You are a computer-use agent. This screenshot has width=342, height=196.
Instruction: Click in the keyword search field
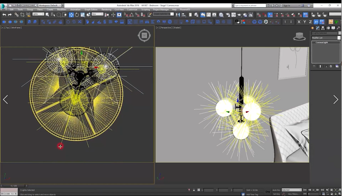(x=250, y=6)
